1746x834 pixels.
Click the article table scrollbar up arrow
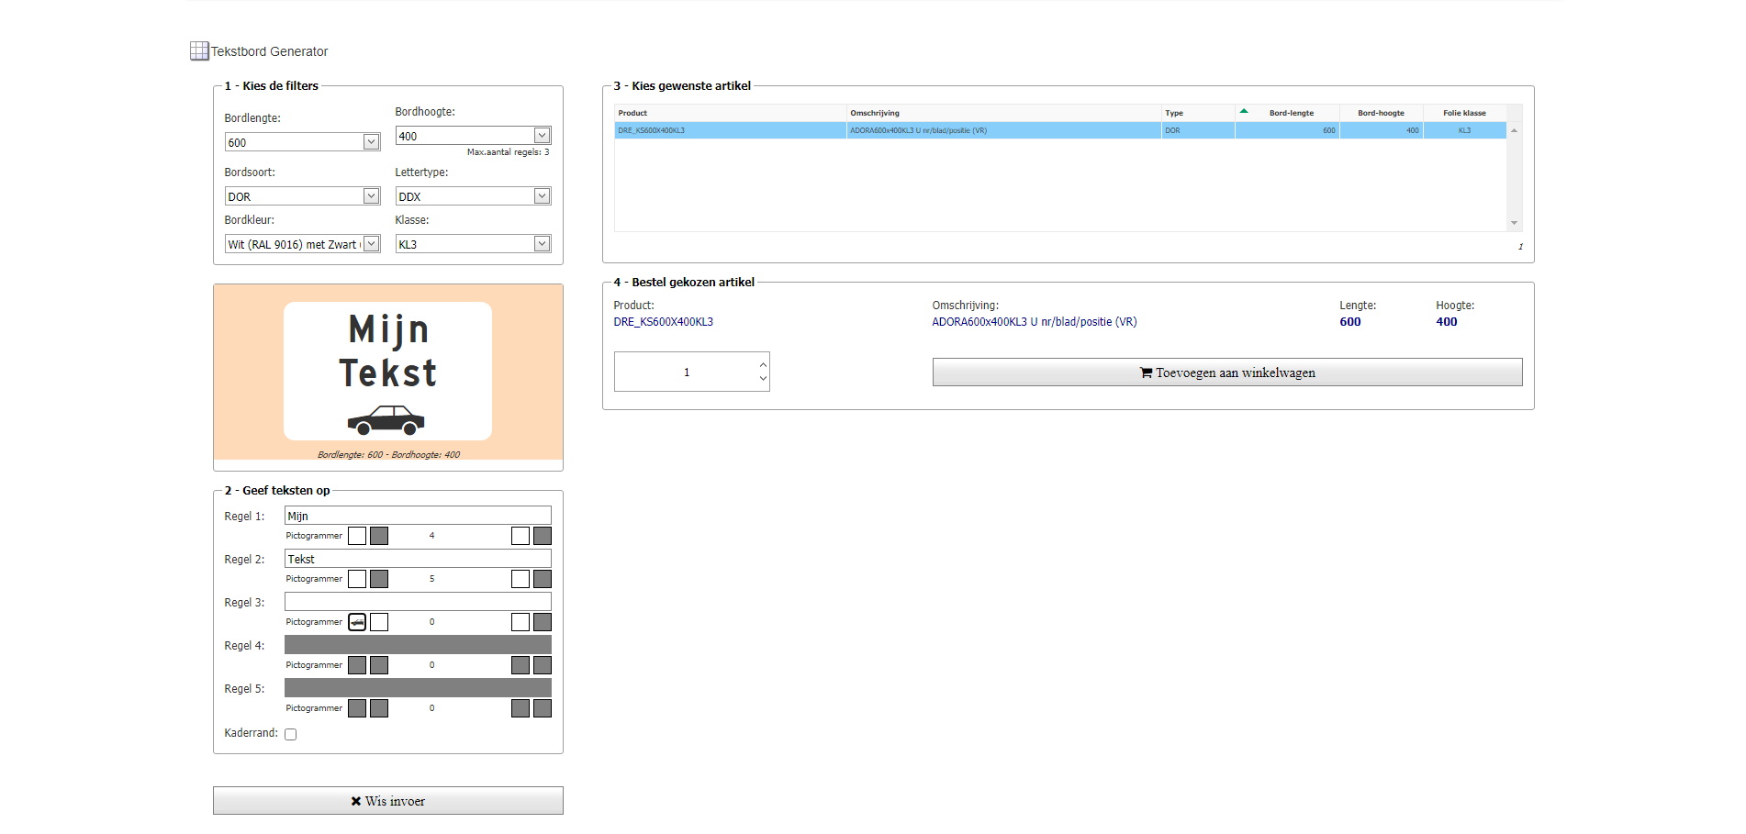1514,130
